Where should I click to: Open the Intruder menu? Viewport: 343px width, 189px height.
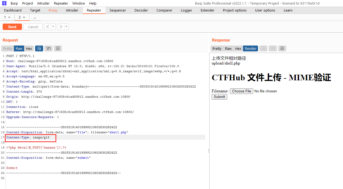pyautogui.click(x=43, y=3)
